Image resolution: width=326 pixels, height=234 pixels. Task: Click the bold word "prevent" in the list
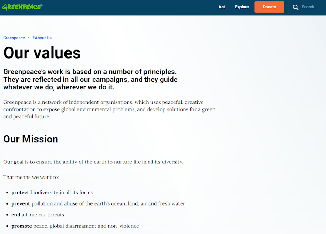(21, 204)
